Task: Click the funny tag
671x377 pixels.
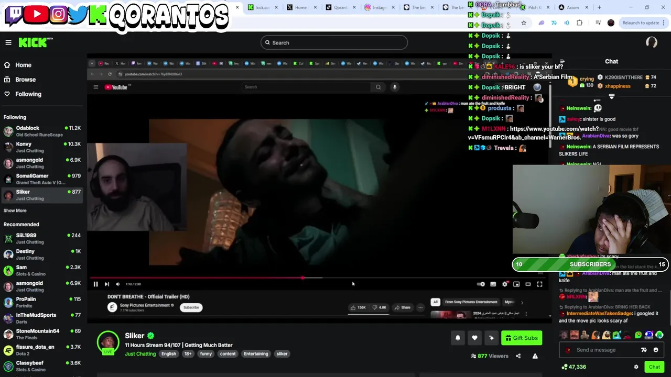Action: [x=206, y=354]
